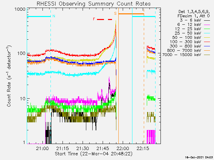Click the cyan legend line for 25-50 keV
This screenshot has height=160, width=214.
[x=207, y=33]
